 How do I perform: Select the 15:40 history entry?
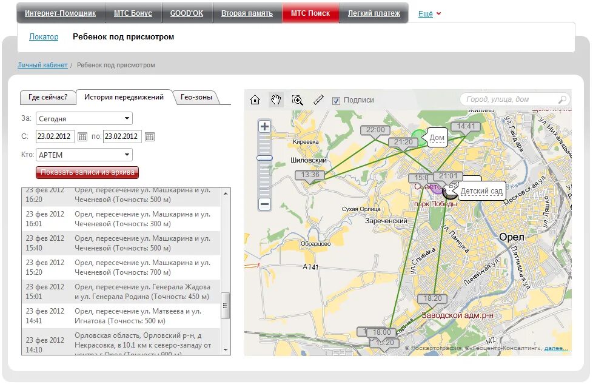[121, 243]
